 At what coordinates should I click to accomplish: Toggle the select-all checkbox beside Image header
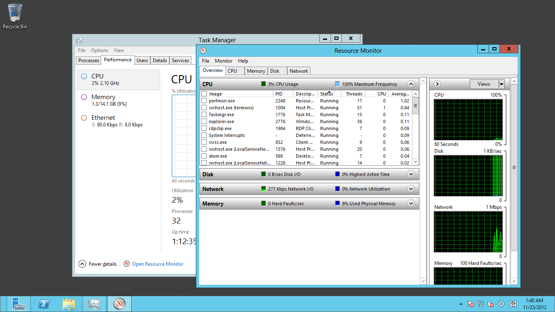click(x=204, y=94)
